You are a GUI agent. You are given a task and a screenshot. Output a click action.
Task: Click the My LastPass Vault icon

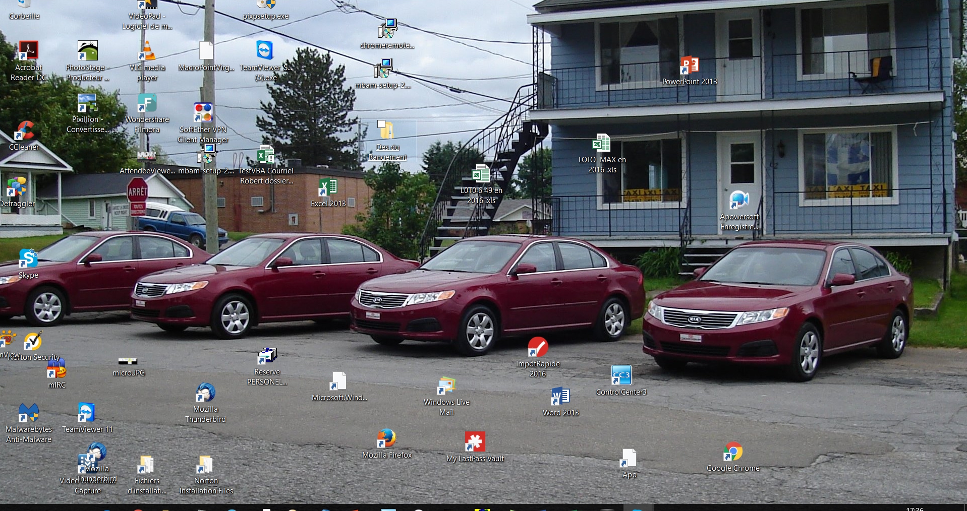(x=475, y=442)
